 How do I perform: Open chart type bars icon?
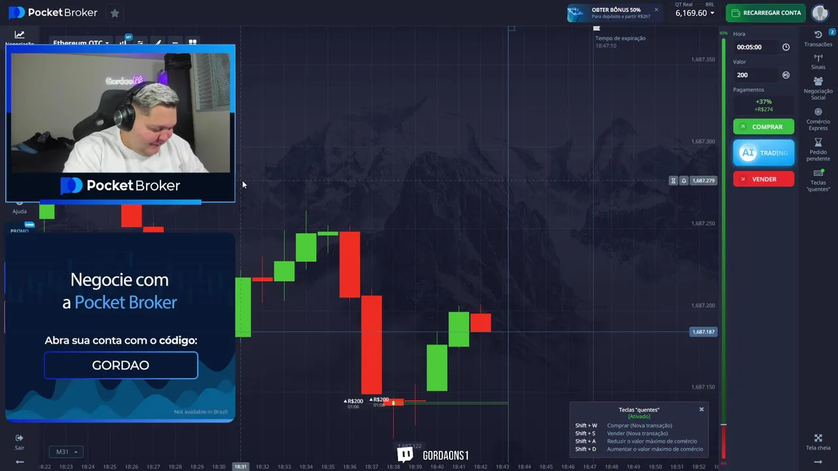tap(123, 42)
